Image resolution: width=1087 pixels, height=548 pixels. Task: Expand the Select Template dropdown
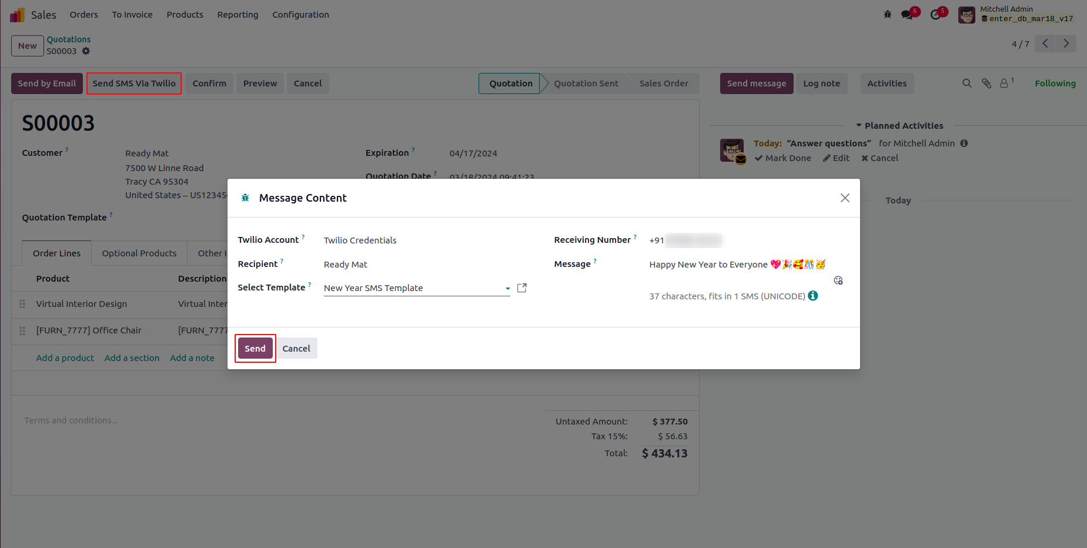(x=508, y=289)
